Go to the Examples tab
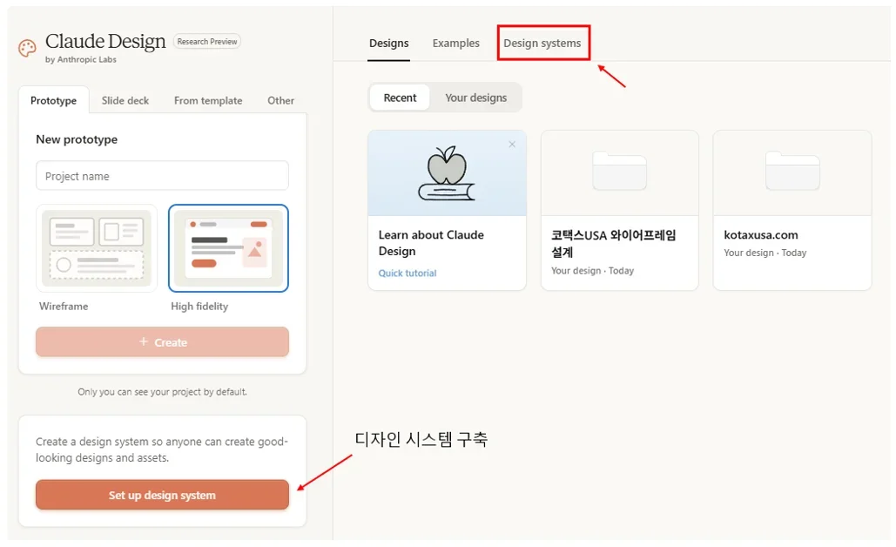The width and height of the screenshot is (896, 547). coord(456,44)
